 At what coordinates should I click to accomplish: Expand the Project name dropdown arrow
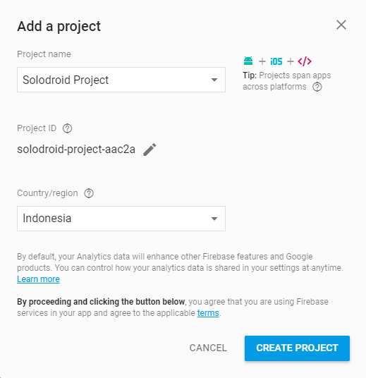[214, 80]
